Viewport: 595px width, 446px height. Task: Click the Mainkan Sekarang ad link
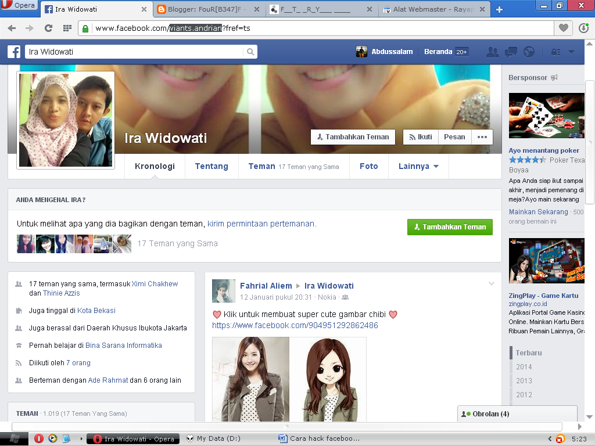point(539,212)
